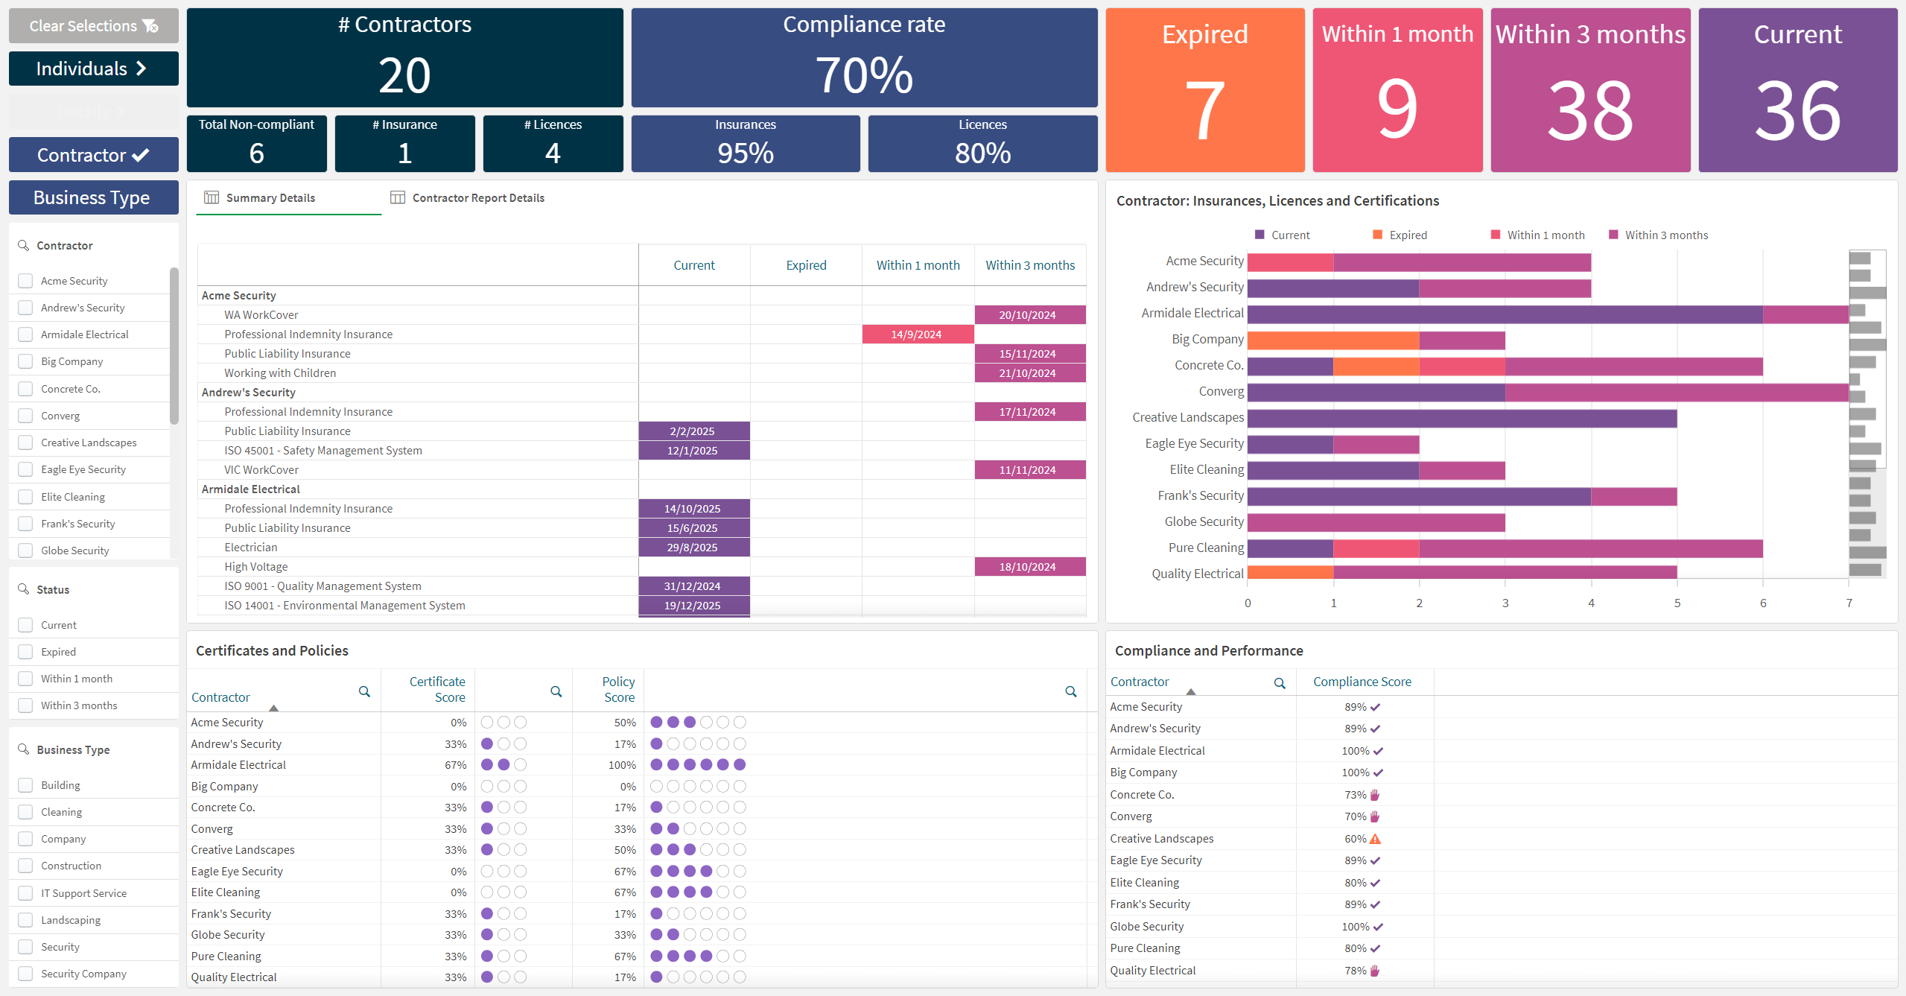Click the Business Type filter search icon
1906x996 pixels.
(24, 749)
